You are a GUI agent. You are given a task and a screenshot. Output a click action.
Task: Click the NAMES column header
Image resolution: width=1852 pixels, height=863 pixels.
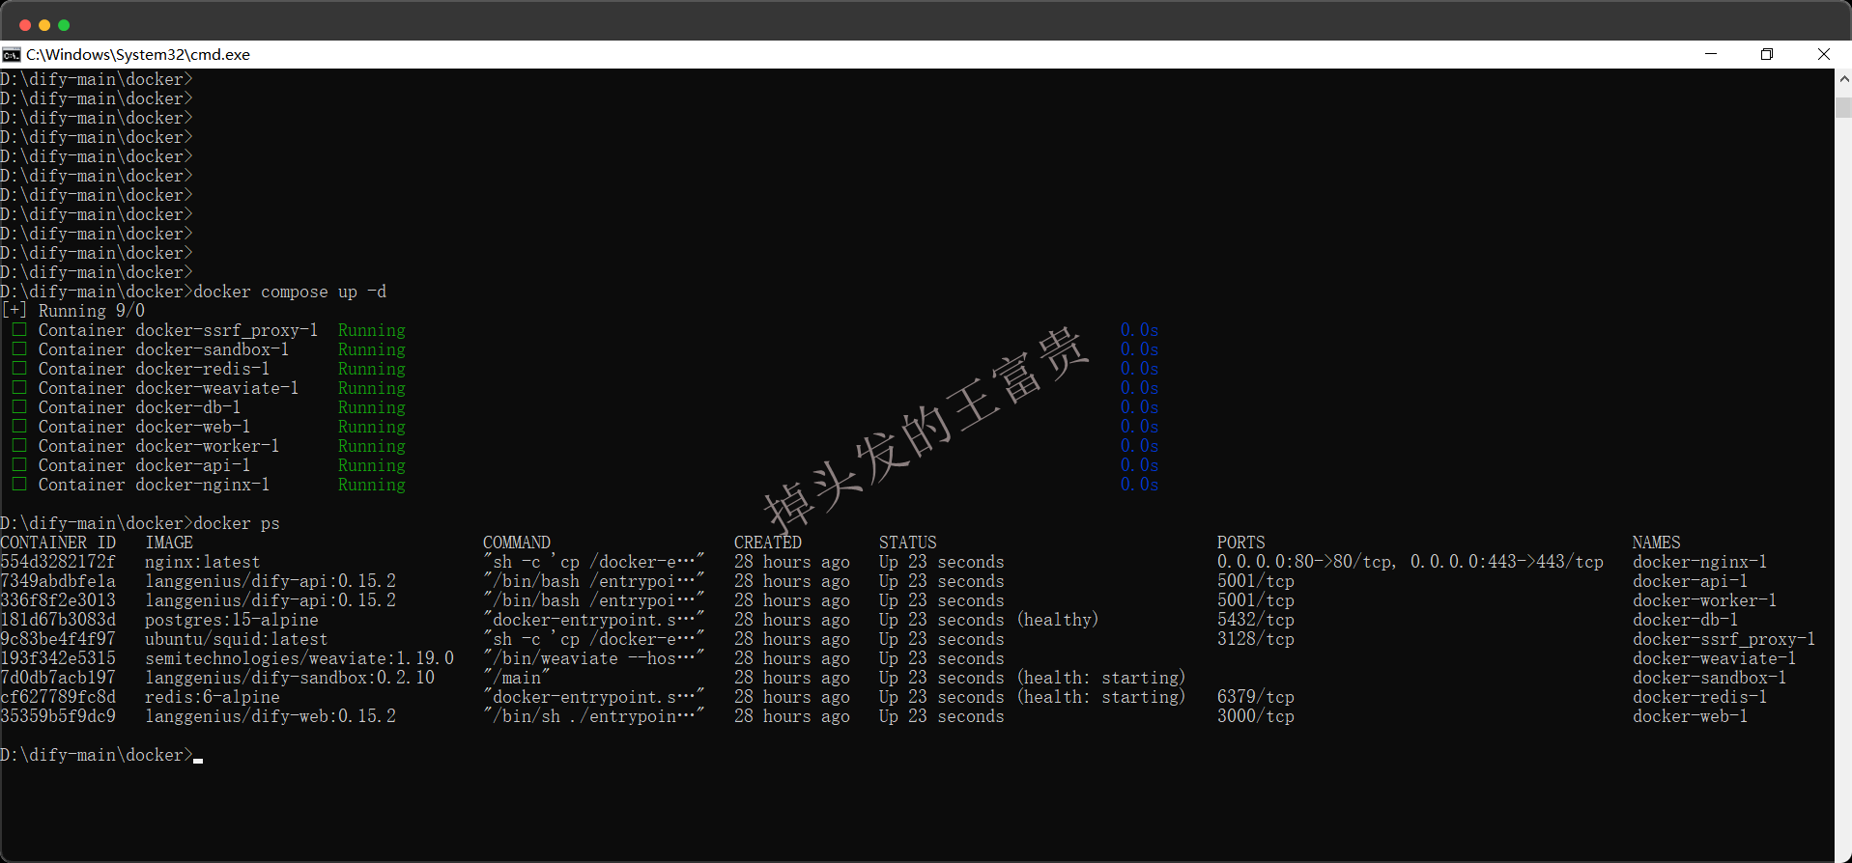[1657, 543]
